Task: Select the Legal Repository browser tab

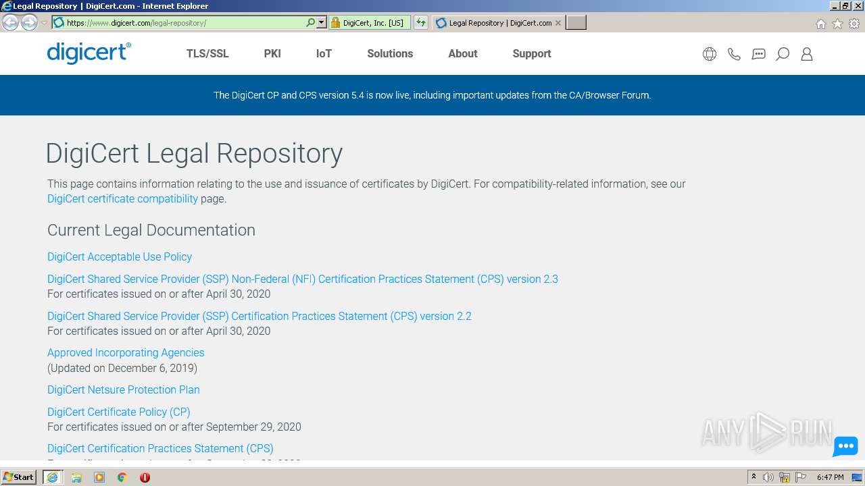Action: click(x=498, y=23)
